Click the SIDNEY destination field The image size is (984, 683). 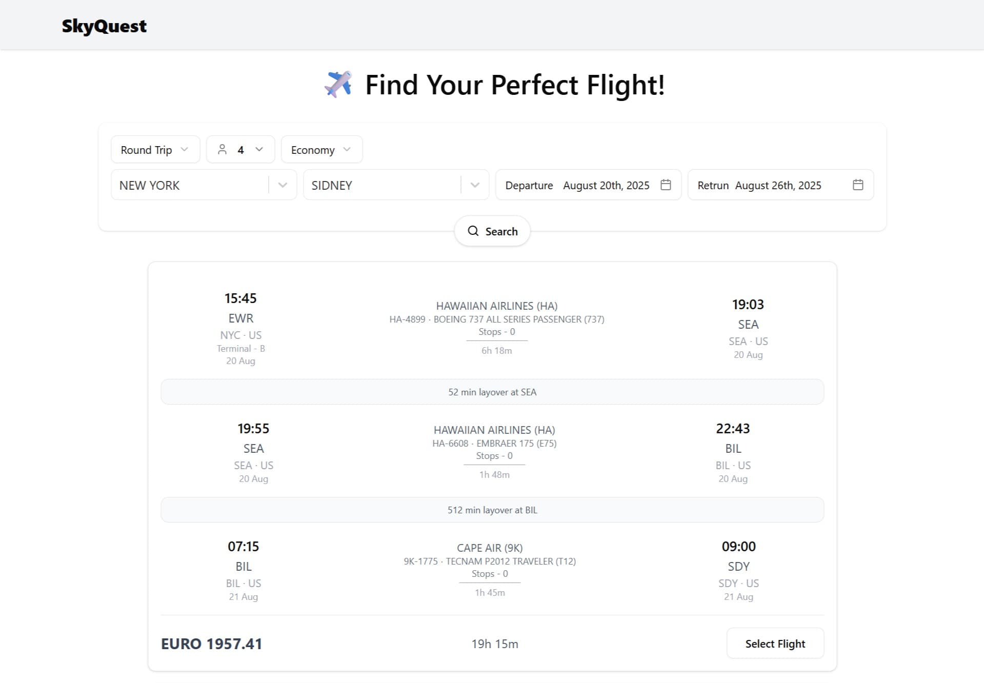tap(382, 185)
